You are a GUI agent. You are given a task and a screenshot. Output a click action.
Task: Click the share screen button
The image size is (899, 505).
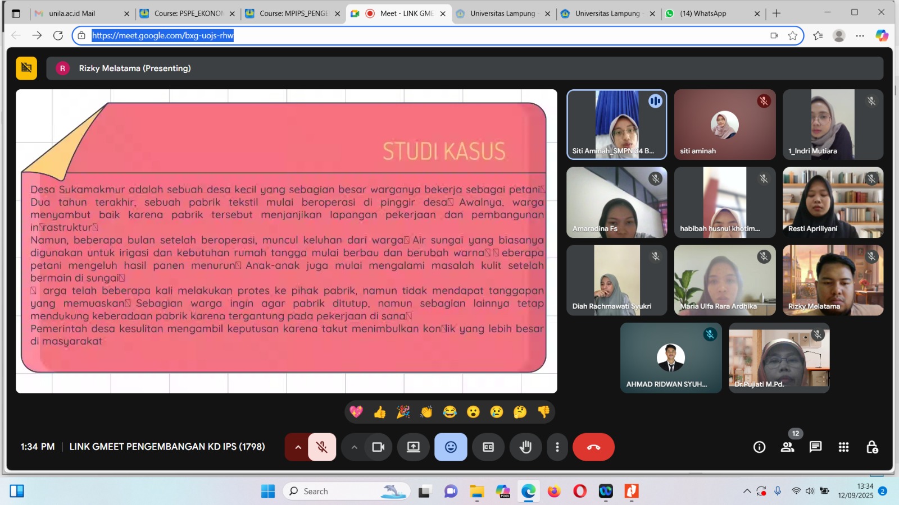coord(413,447)
